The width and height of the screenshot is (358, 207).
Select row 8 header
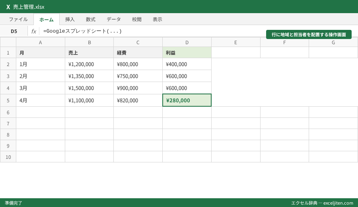[8, 135]
